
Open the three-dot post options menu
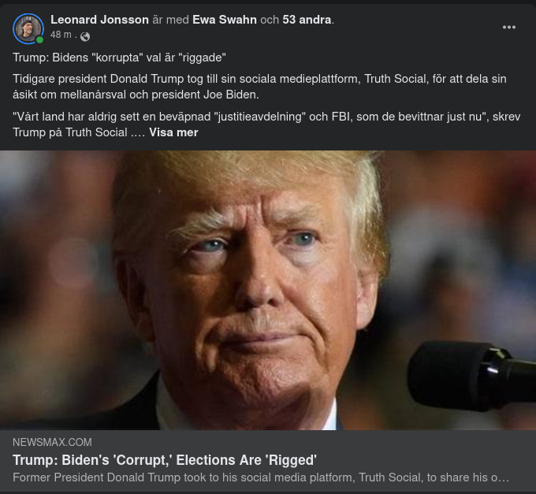(508, 28)
